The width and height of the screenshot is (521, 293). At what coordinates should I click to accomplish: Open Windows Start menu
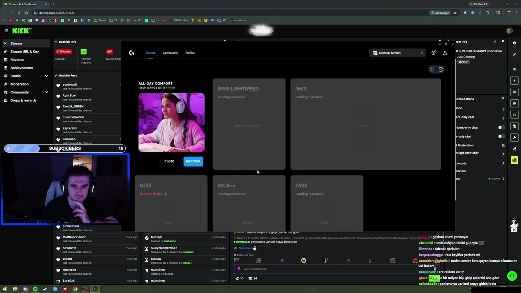5,289
